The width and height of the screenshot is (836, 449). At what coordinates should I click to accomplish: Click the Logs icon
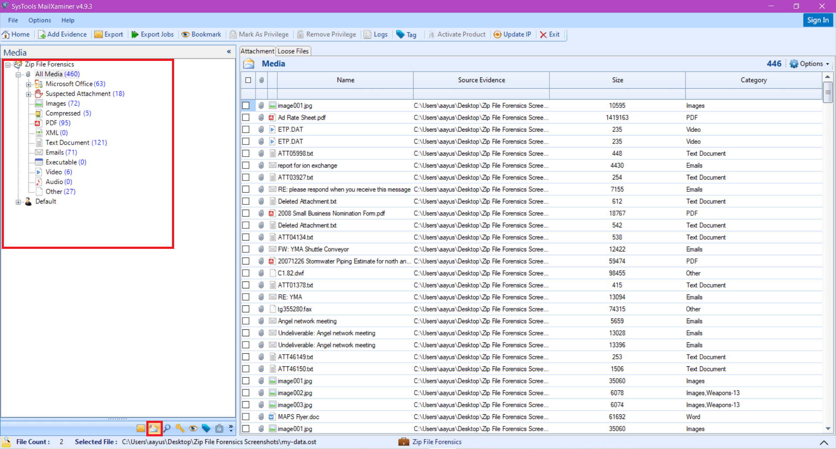pos(375,34)
